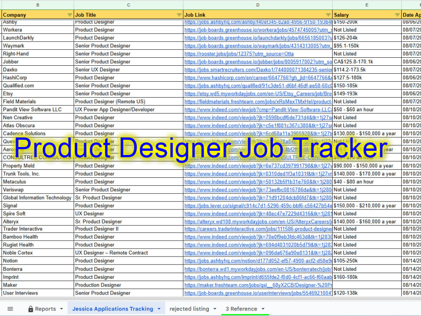421x316 pixels.
Task: Select the Production Designer title cell
Action: coord(128,285)
